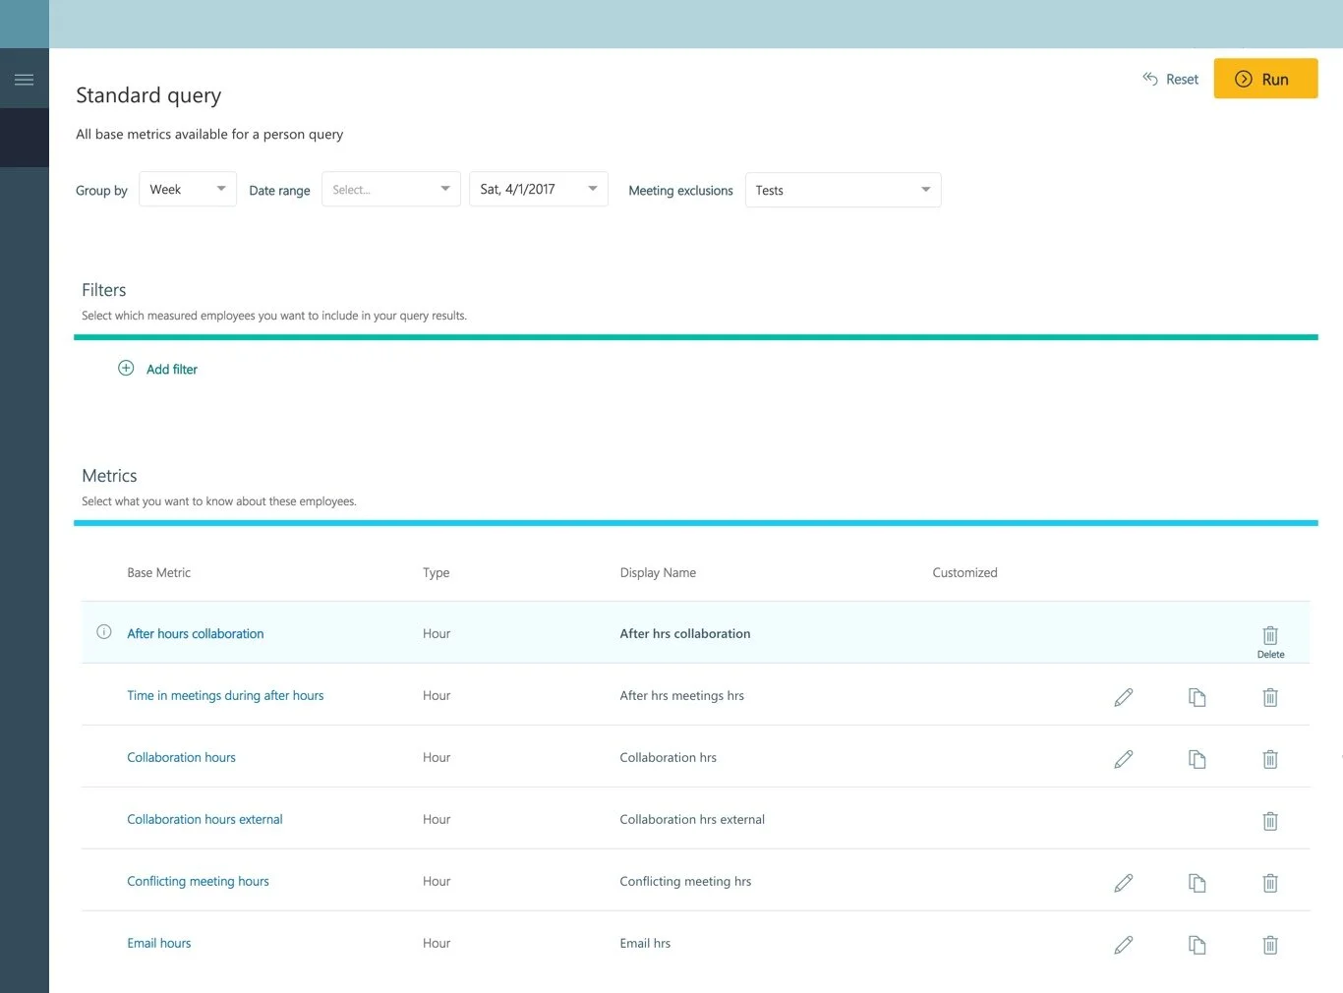Edit the Collaboration hrs display name
Screen dimensions: 1343x993
(1124, 759)
